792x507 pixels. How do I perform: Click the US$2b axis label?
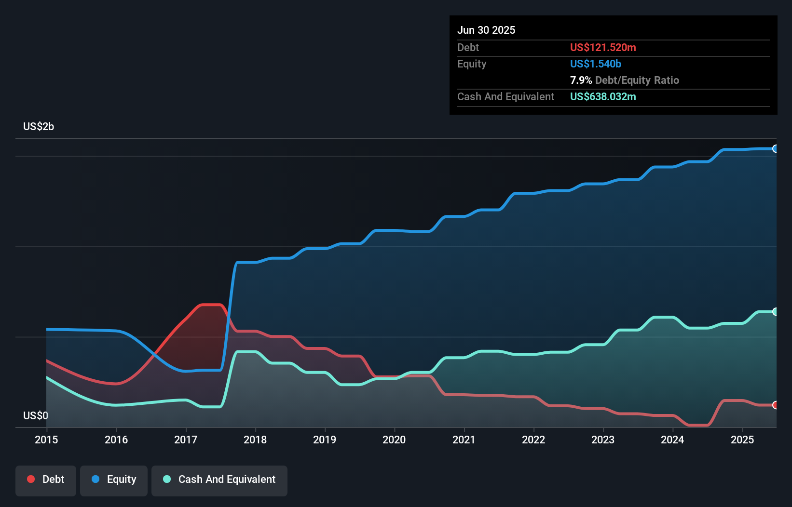(x=39, y=126)
